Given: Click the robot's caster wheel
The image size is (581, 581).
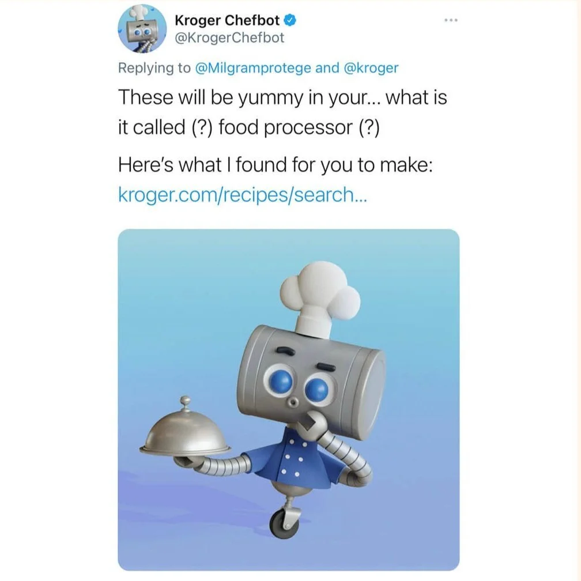Looking at the screenshot, I should pos(284,524).
